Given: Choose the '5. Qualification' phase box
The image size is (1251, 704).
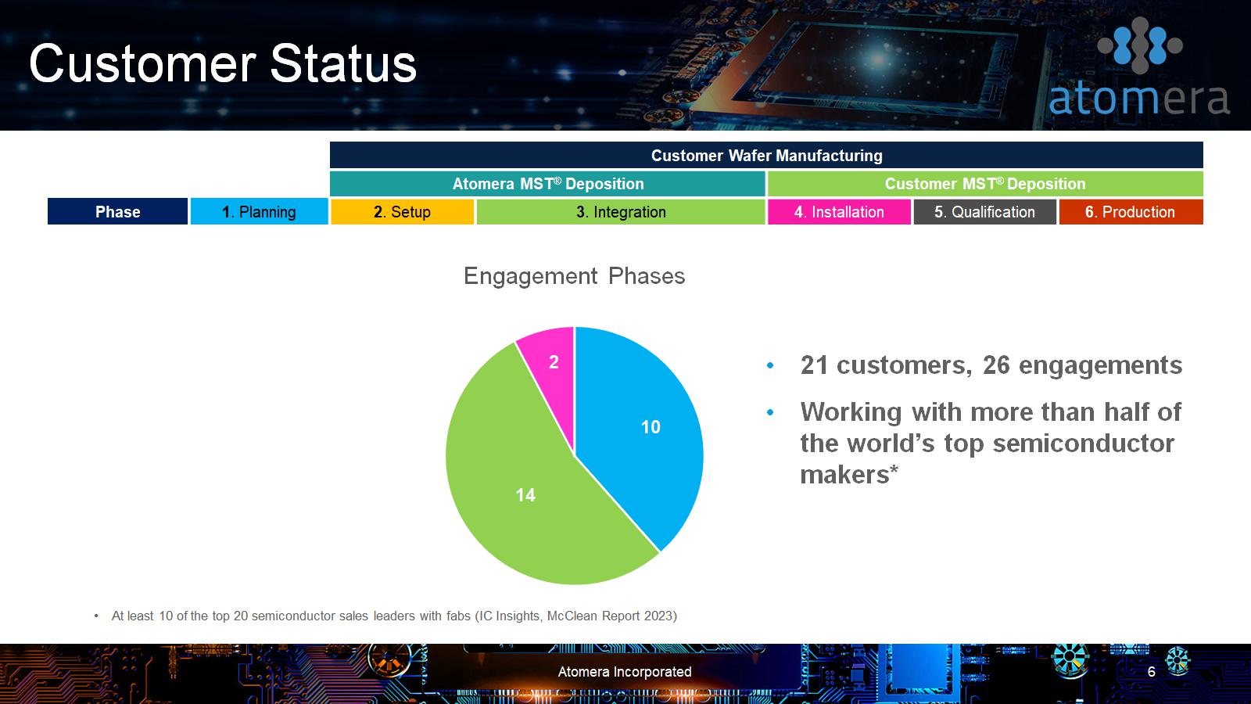Looking at the screenshot, I should coord(984,212).
